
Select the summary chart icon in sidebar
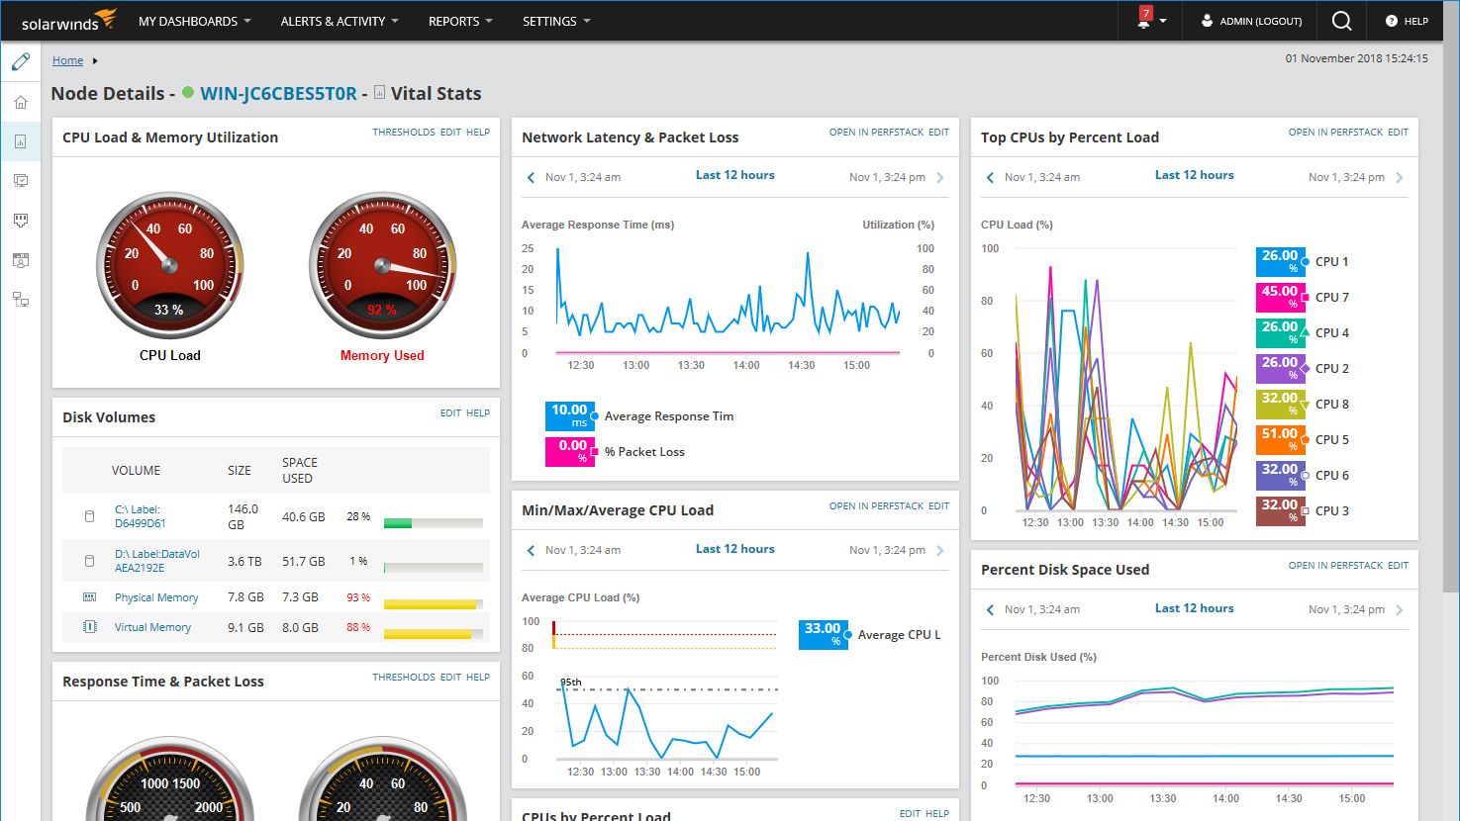click(21, 140)
